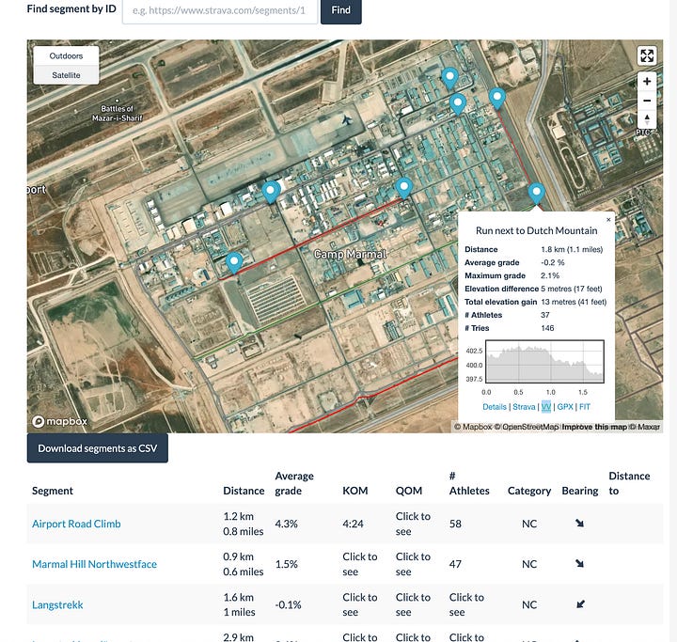Sort by Bearing column header

pos(580,491)
